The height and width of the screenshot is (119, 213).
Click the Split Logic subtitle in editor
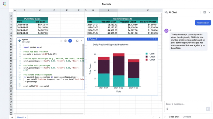[x=26, y=42]
